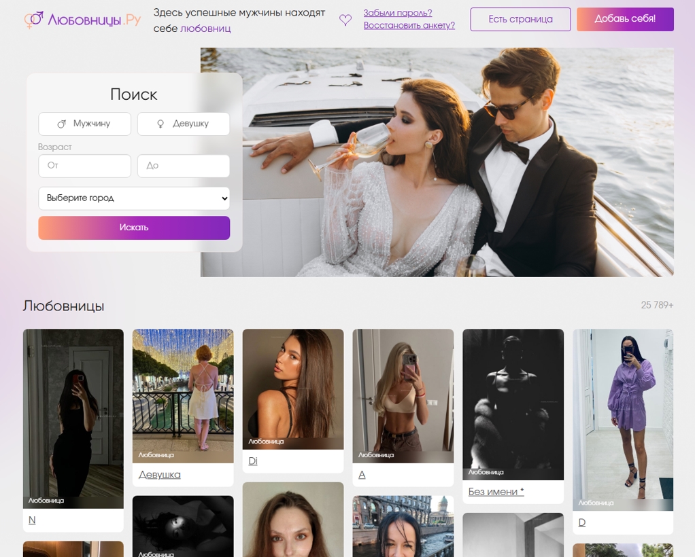The width and height of the screenshot is (695, 557).
Task: Click the heart outline icon in header
Action: [x=345, y=20]
